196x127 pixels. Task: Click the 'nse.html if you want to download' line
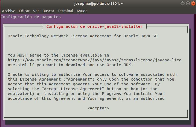(70, 65)
